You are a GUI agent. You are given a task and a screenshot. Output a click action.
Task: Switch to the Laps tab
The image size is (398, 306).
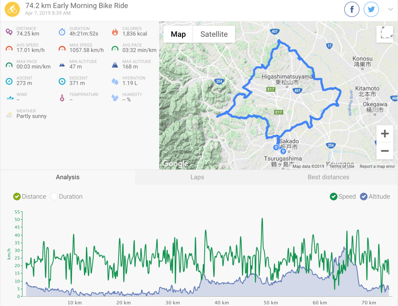tap(197, 177)
